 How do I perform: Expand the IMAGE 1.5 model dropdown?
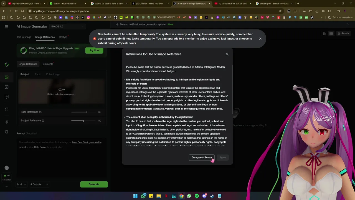67,26
